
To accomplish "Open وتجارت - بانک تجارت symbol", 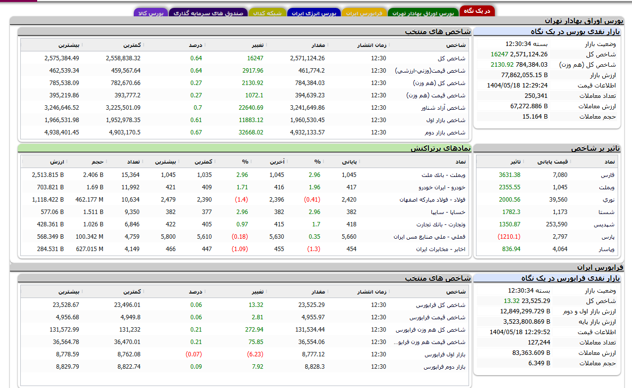I will coord(441,224).
